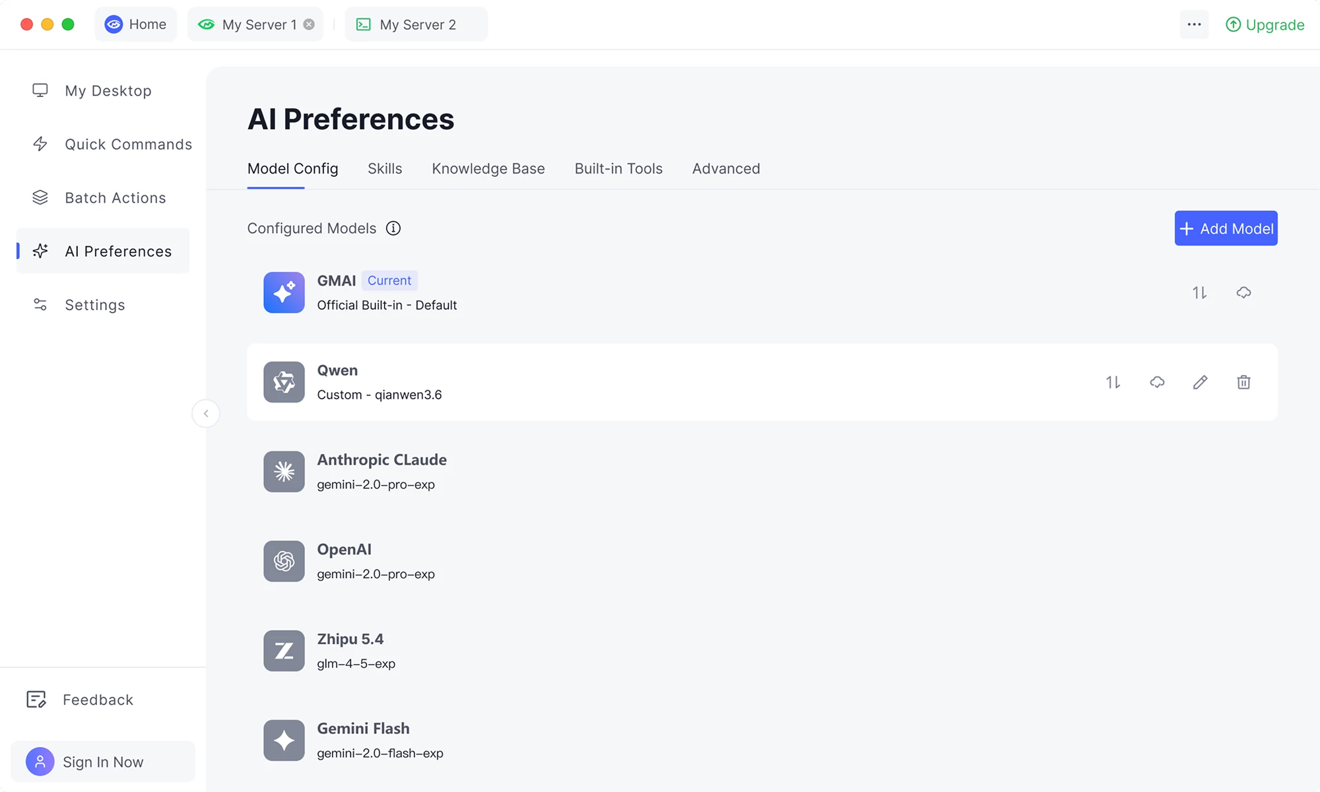The image size is (1320, 792).
Task: Open My Desktop in sidebar
Action: point(103,90)
